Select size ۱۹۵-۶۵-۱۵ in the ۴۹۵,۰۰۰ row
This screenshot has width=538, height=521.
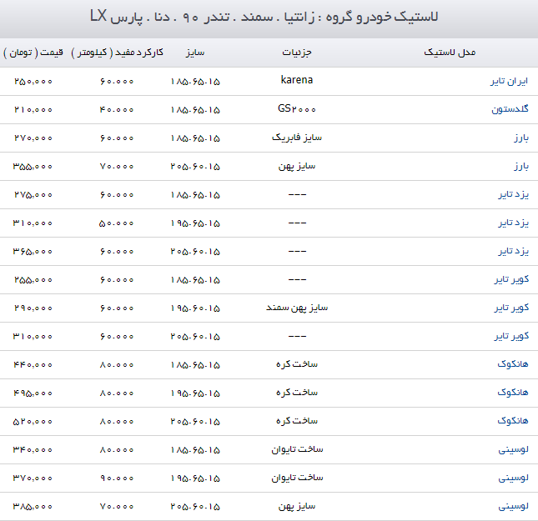point(195,393)
